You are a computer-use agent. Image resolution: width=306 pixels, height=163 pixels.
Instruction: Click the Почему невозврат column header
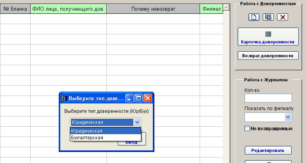[153, 9]
